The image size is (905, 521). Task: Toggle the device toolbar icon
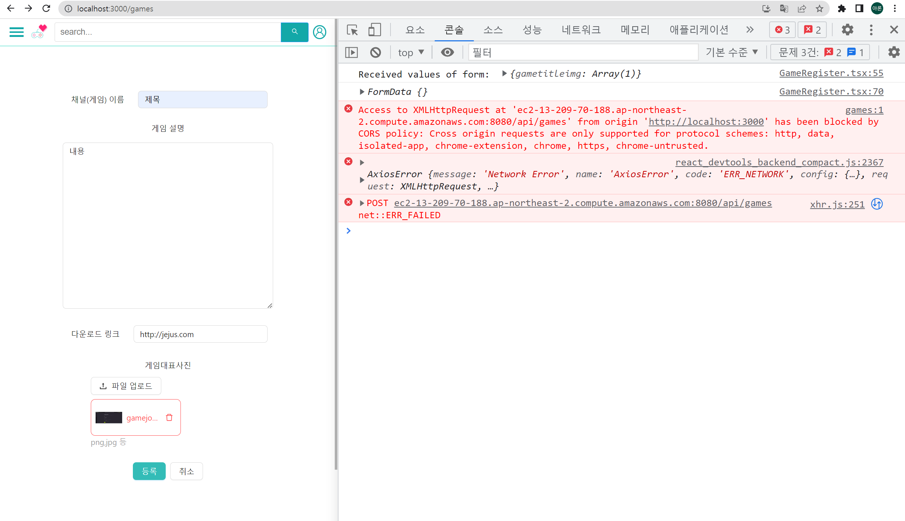[374, 30]
